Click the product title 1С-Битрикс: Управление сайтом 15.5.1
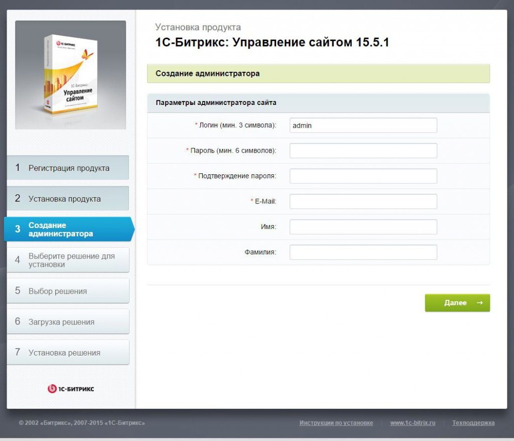Viewport: 514px width, 441px height. coord(272,42)
